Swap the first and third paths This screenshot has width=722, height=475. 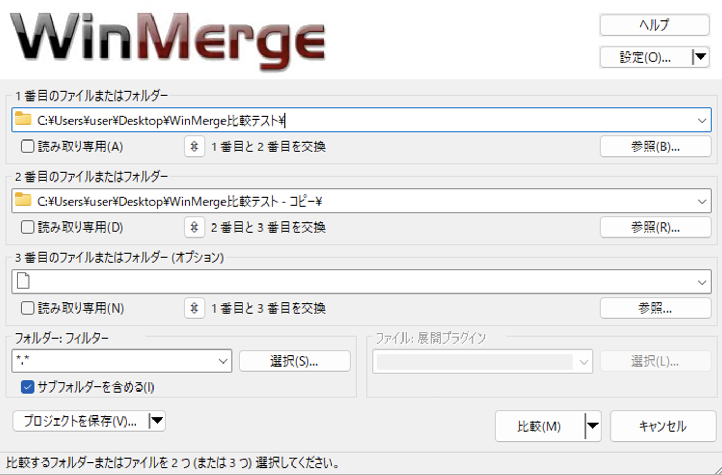pos(194,308)
